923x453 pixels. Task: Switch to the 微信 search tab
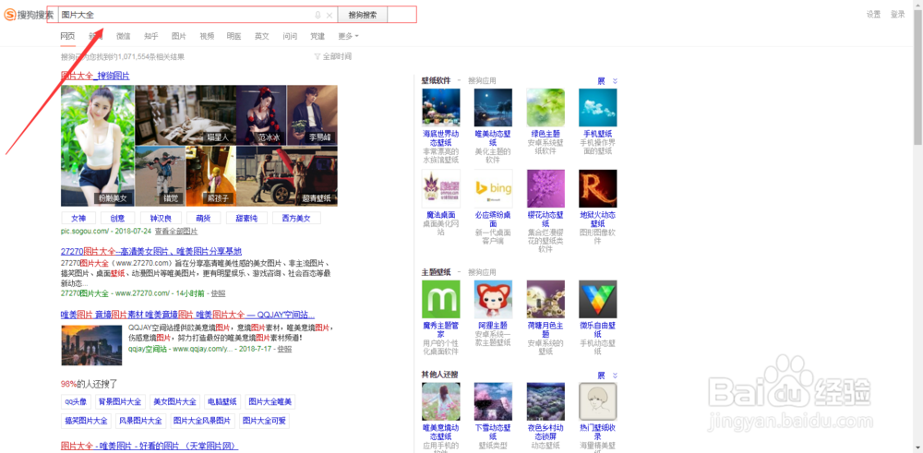pos(124,36)
